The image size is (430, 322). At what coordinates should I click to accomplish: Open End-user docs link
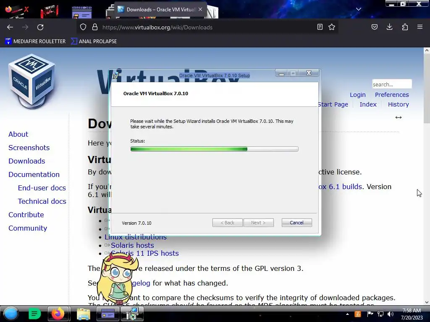(x=42, y=188)
